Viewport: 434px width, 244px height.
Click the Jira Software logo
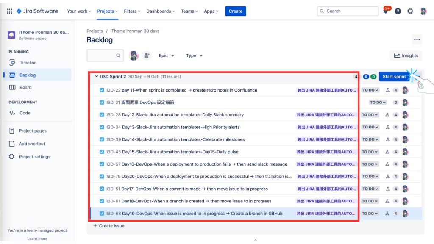[x=37, y=11]
